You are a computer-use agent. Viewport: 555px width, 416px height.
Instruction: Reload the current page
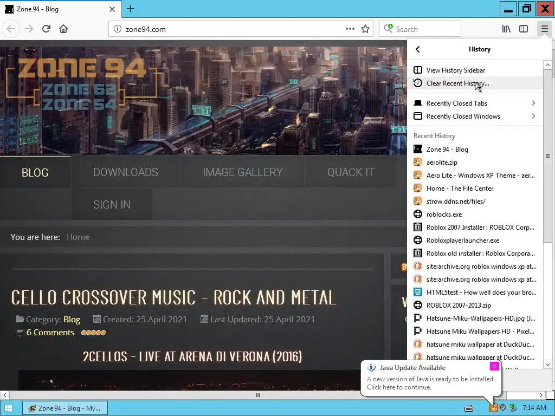(x=46, y=29)
